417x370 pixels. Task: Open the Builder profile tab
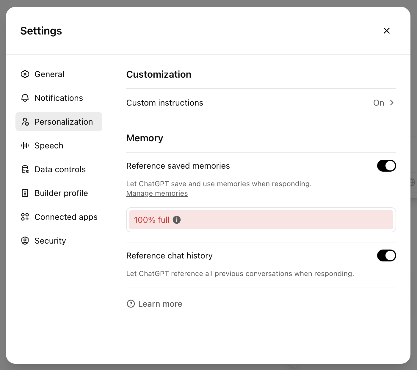[x=59, y=193]
